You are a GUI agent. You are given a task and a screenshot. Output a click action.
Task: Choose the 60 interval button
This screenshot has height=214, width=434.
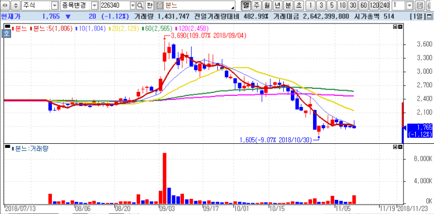(x=363, y=5)
